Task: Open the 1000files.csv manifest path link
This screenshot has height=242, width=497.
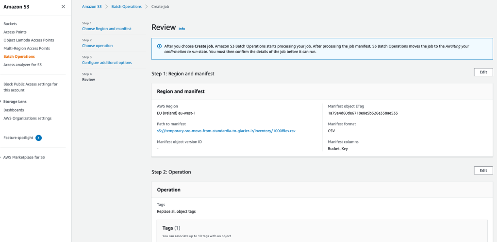Action: [x=226, y=131]
